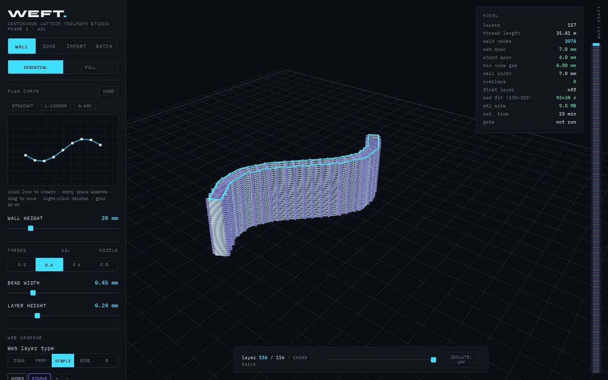This screenshot has width=608, height=380.
Task: Switch to the WALL tab
Action: coord(22,46)
